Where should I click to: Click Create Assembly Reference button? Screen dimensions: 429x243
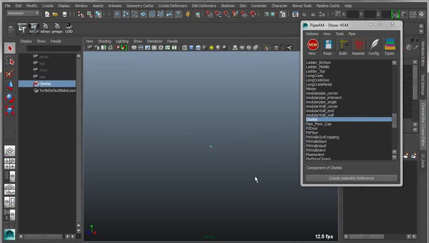tap(351, 178)
